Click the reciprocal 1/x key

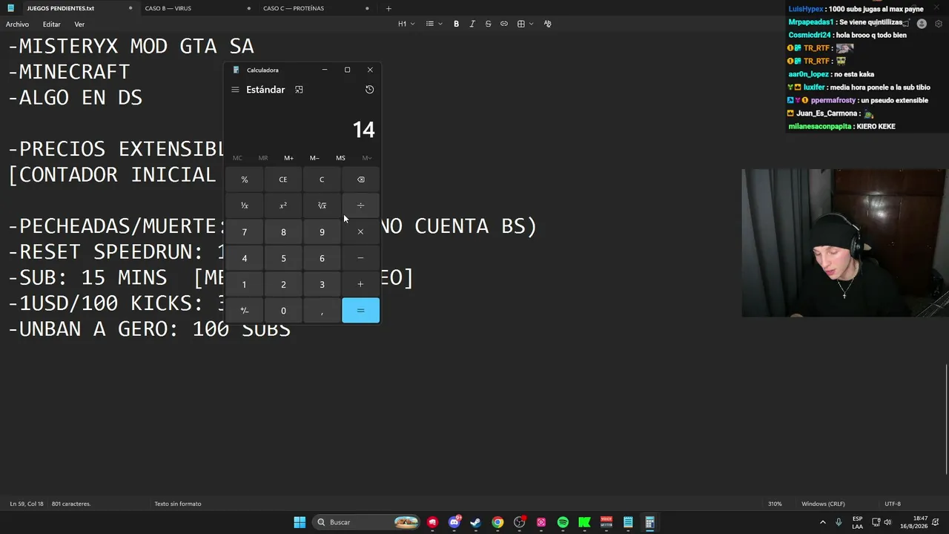pyautogui.click(x=245, y=205)
